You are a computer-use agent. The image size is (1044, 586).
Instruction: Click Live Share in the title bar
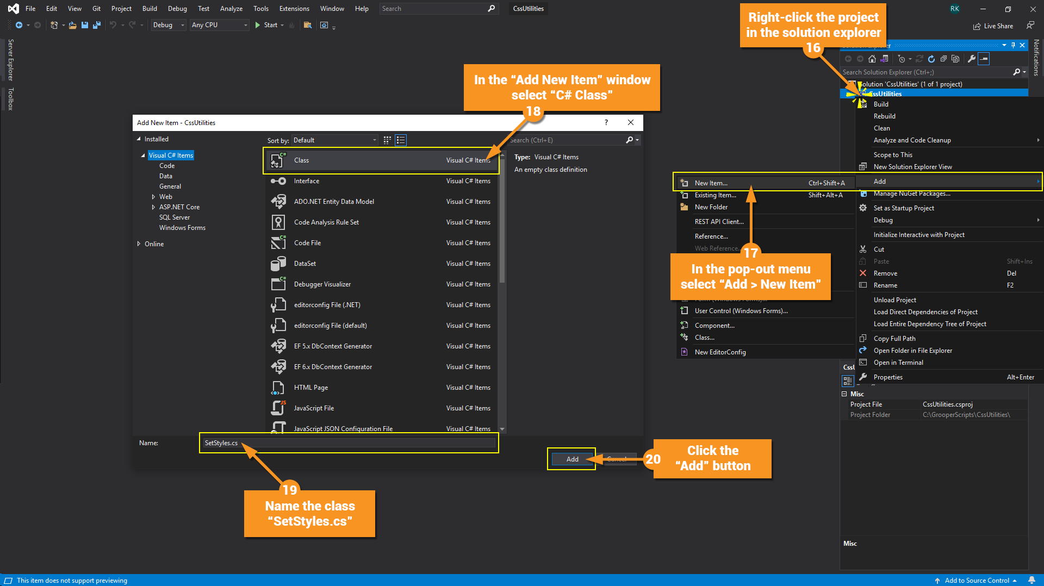(993, 26)
